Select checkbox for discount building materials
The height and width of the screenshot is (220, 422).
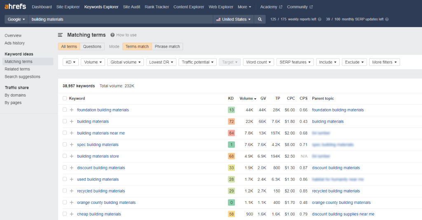click(x=65, y=167)
